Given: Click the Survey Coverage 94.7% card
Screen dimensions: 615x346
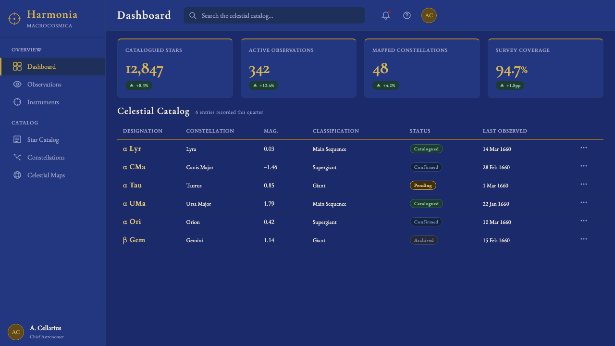Looking at the screenshot, I should pyautogui.click(x=545, y=68).
